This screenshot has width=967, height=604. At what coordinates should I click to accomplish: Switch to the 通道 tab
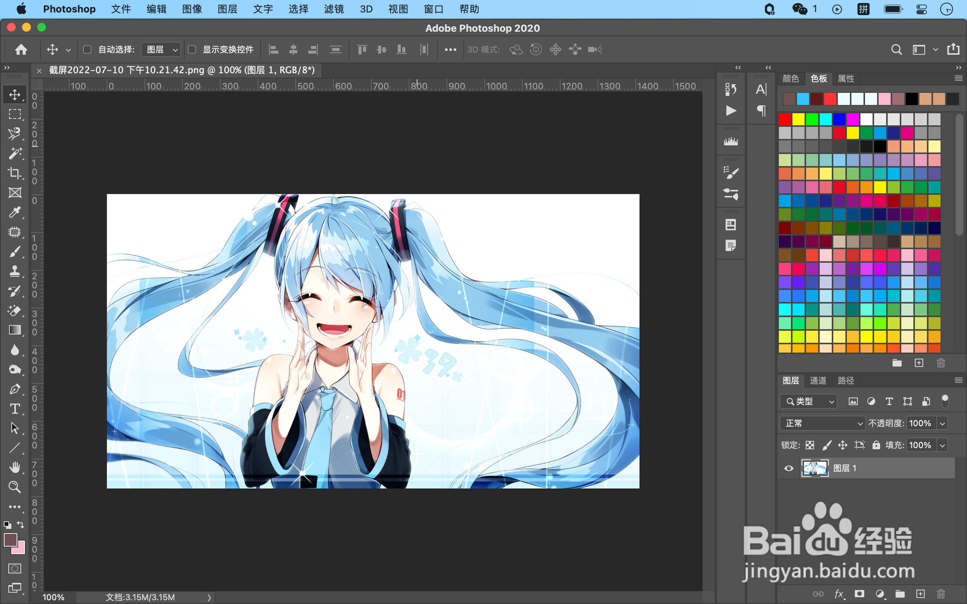[818, 380]
